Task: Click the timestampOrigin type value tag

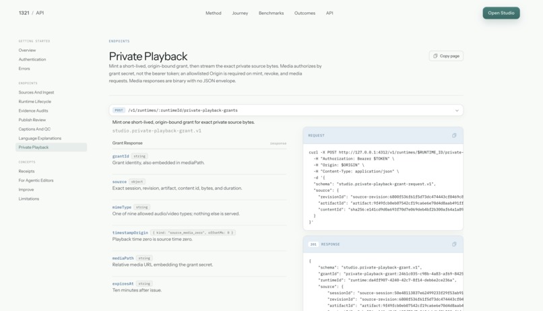Action: (193, 233)
